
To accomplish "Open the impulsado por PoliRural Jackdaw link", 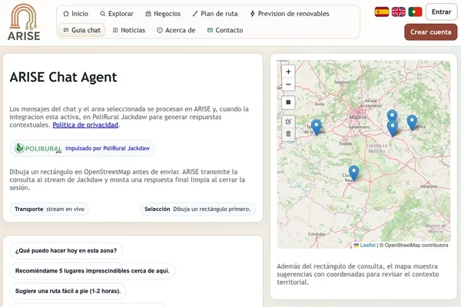I will (x=108, y=148).
